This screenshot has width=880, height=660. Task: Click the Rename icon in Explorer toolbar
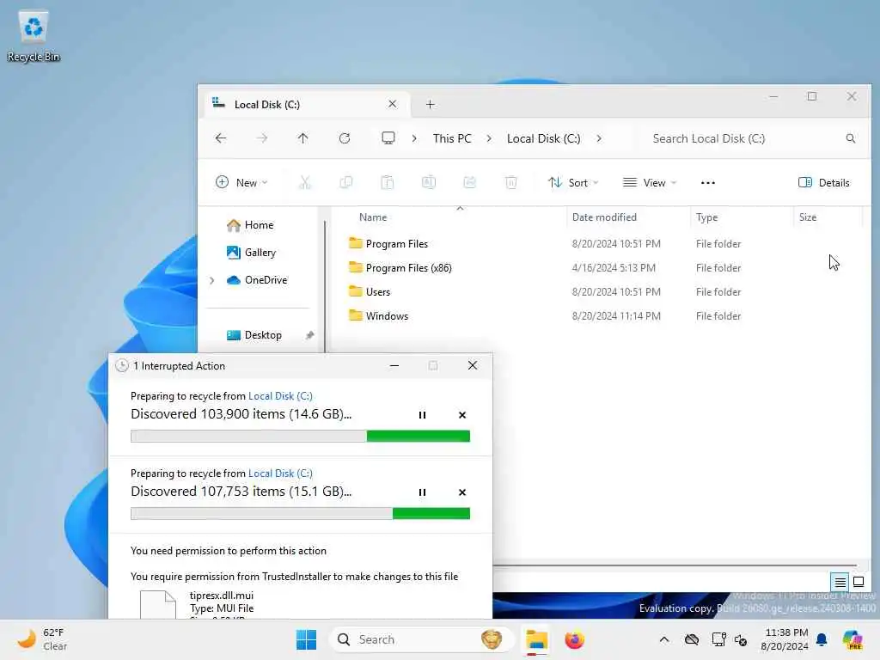click(x=429, y=182)
